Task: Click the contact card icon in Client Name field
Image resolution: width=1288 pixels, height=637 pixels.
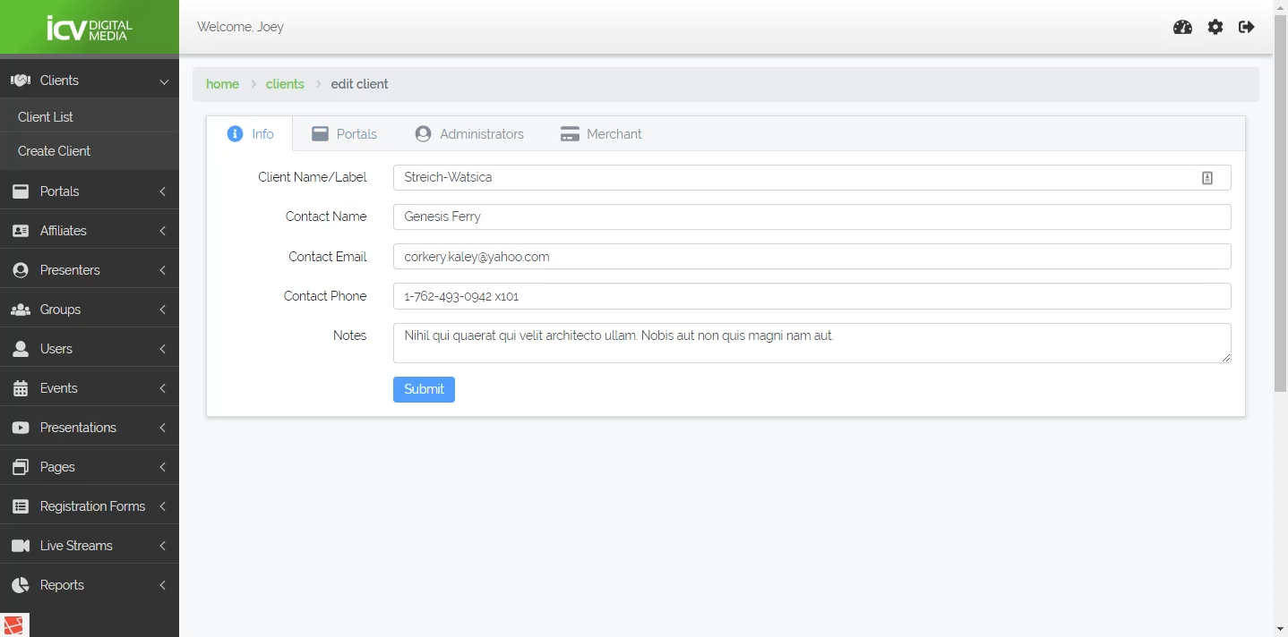Action: [x=1206, y=178]
